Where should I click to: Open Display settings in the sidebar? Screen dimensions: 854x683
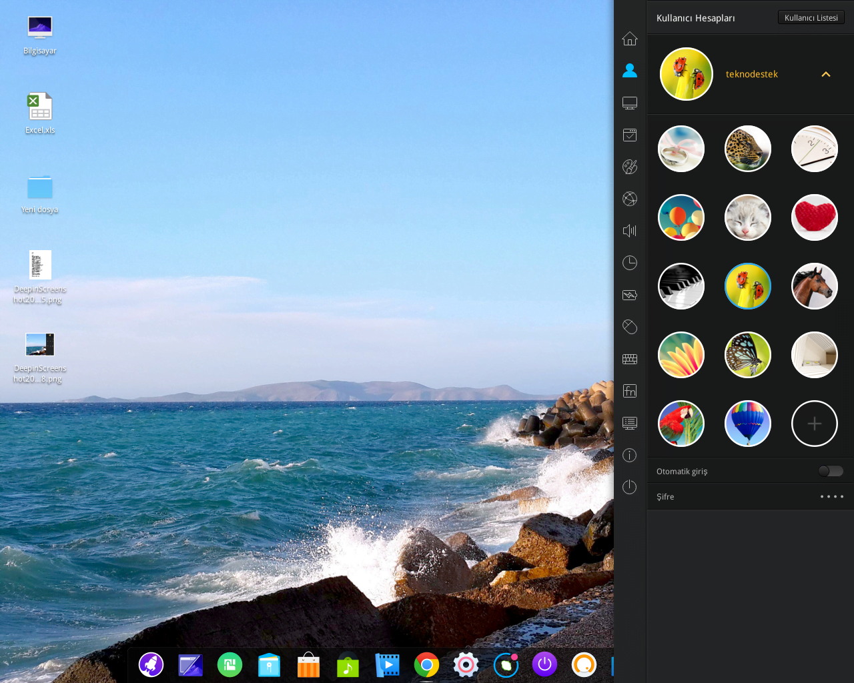[x=630, y=102]
